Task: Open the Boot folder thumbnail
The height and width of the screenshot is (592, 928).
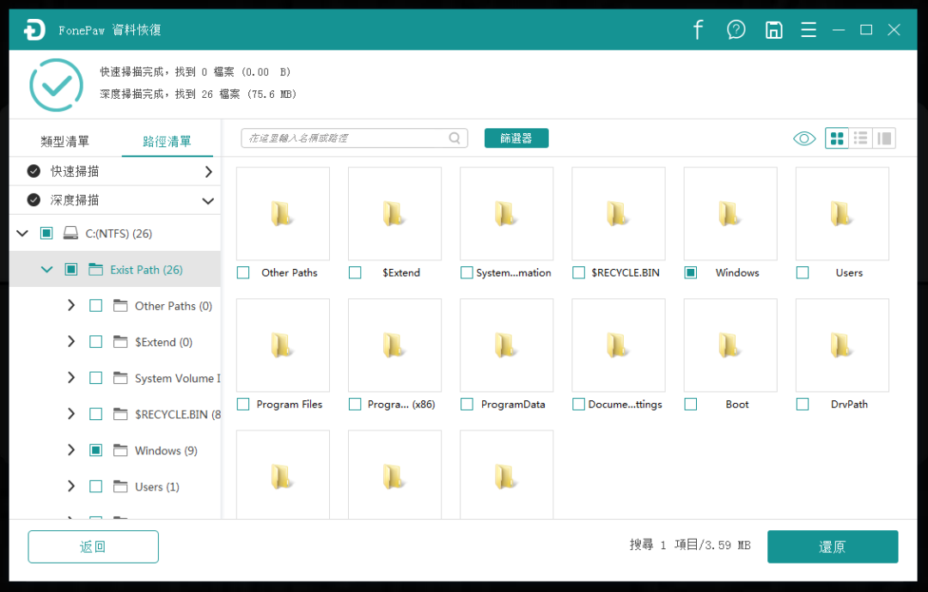Action: 730,345
